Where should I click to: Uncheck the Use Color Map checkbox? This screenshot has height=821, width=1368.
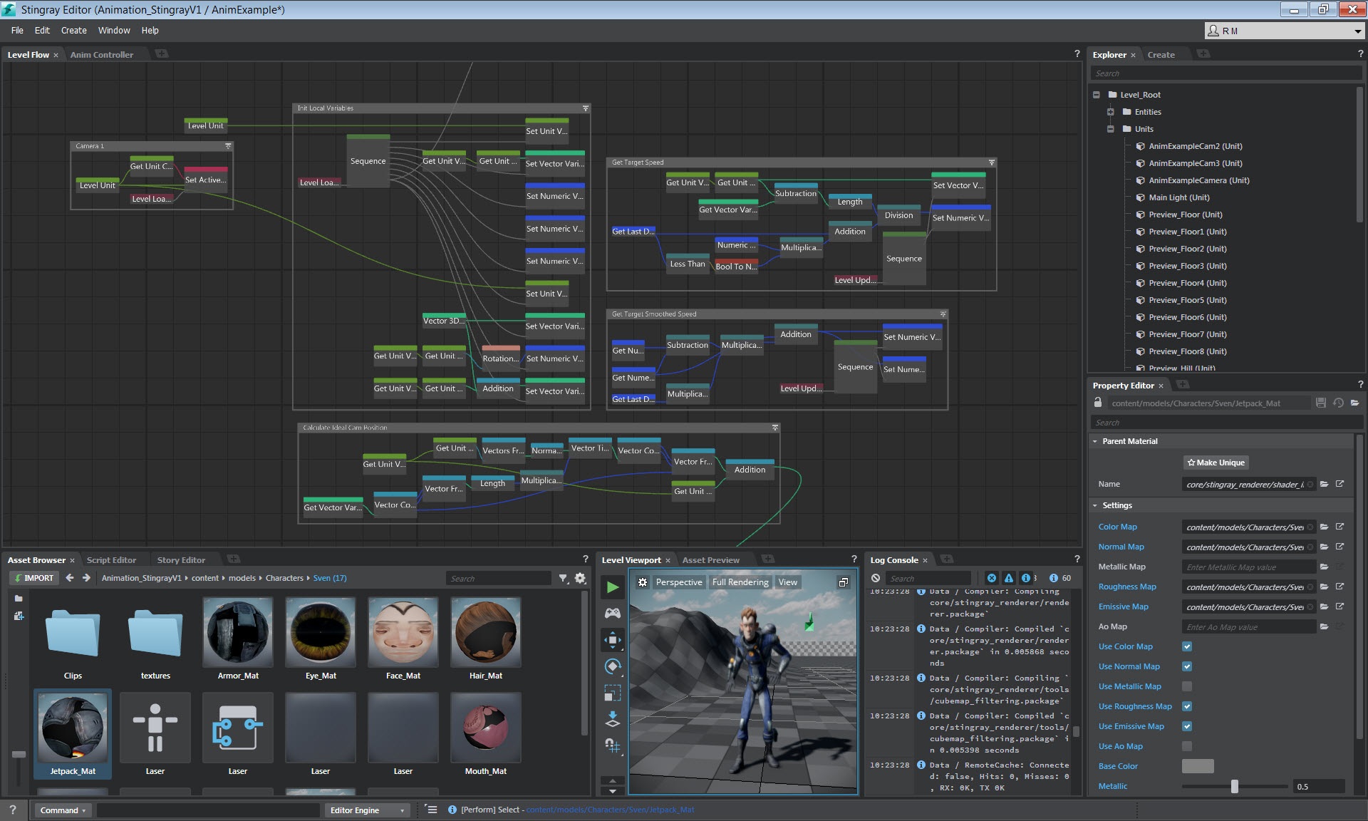1187,646
